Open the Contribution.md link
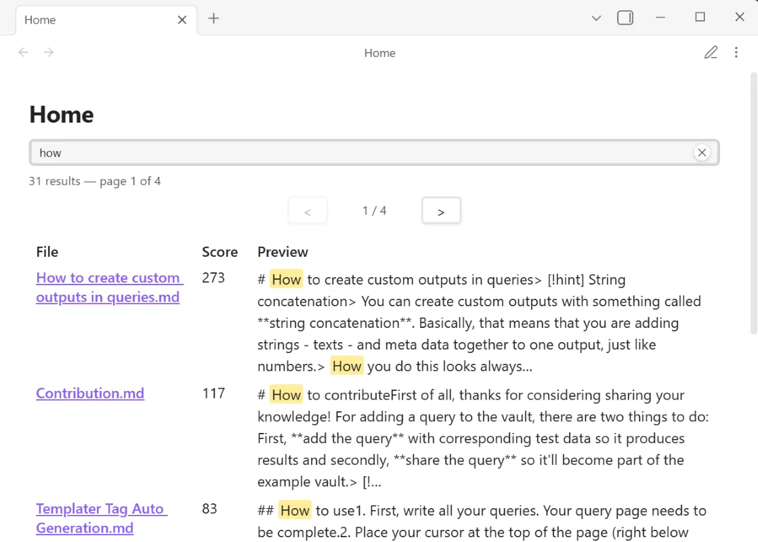 90,393
